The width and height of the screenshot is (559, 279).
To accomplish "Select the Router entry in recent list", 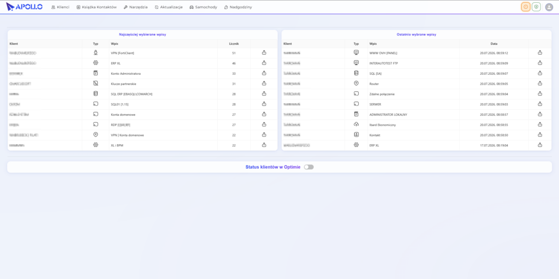I will tap(374, 84).
